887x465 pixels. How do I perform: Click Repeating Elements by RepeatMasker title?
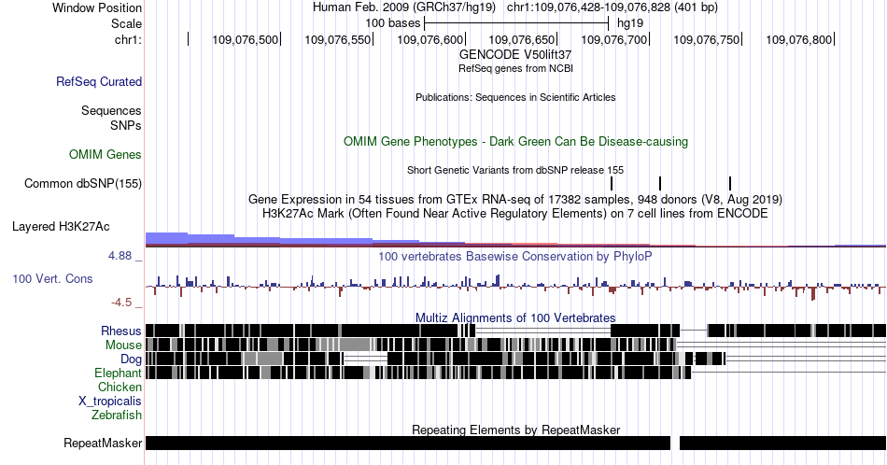pyautogui.click(x=515, y=430)
